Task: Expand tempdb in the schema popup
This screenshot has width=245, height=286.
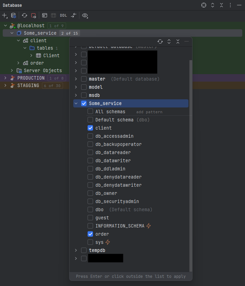Action: 76,250
